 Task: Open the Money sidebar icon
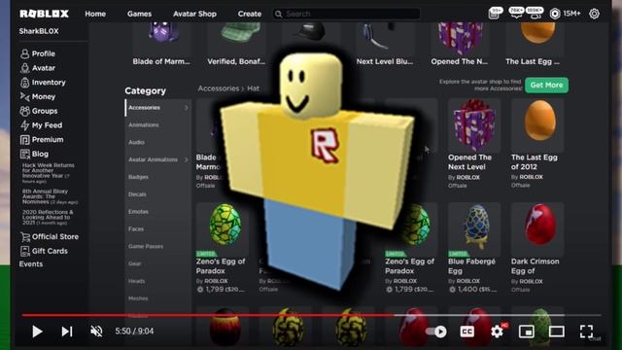pyautogui.click(x=24, y=96)
